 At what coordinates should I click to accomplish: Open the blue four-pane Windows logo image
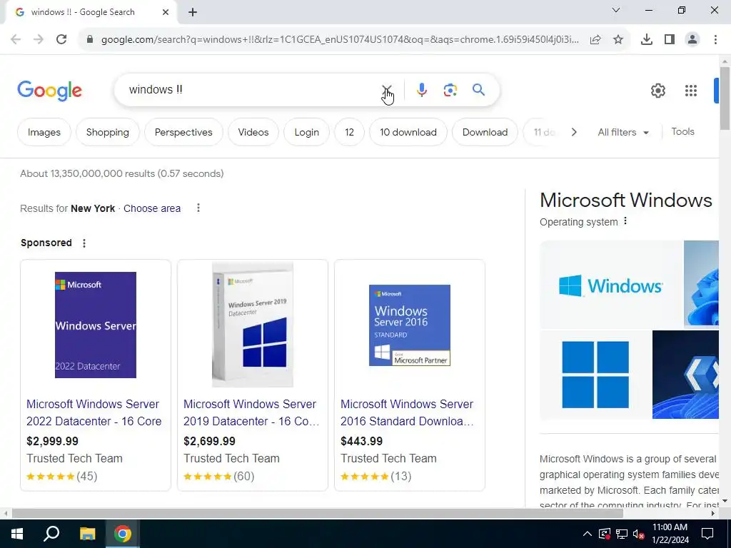(x=595, y=375)
